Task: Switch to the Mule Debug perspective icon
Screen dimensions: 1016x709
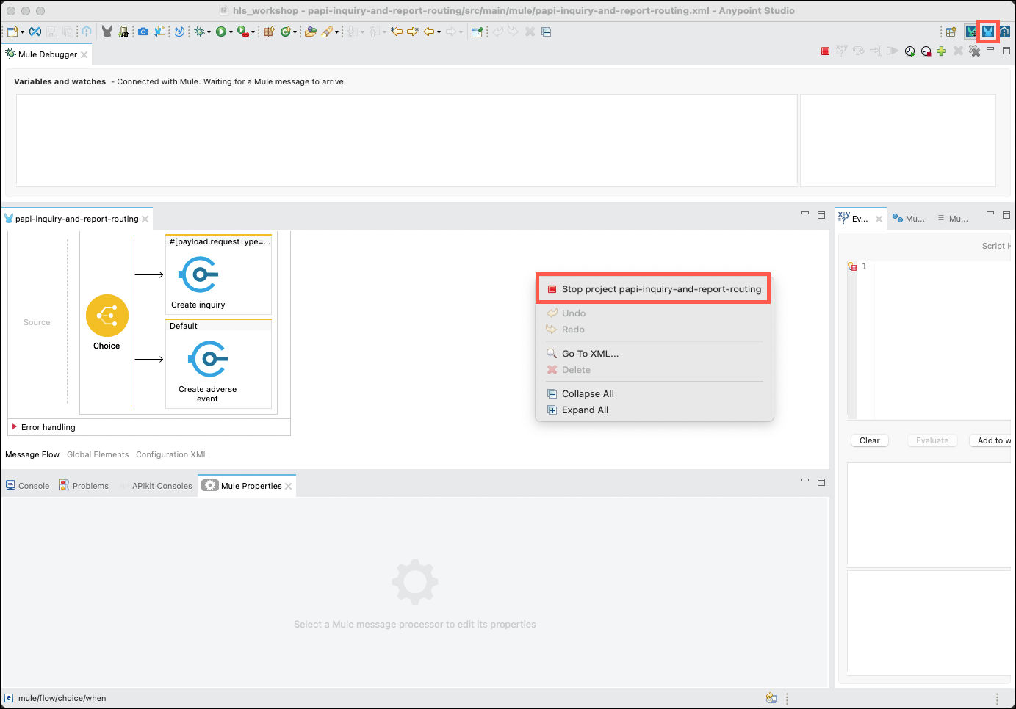Action: coord(972,32)
